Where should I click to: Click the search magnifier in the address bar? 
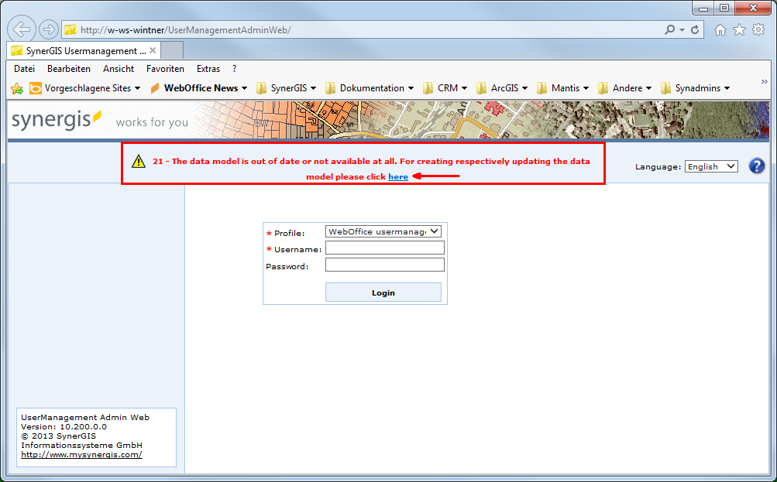pos(671,28)
